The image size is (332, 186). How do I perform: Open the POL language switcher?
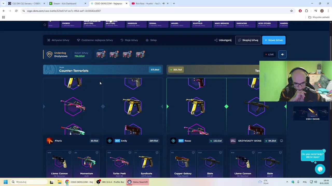click(x=305, y=182)
